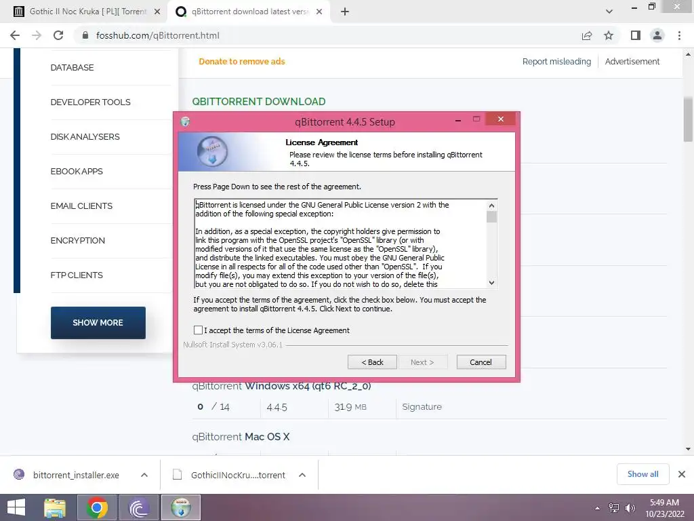Open the Chrome profile avatar
This screenshot has height=521, width=694.
(657, 35)
